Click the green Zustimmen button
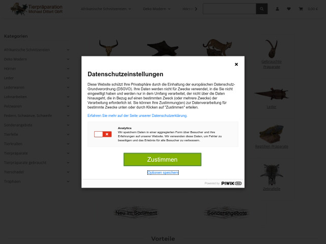The image size is (326, 244). [x=162, y=159]
